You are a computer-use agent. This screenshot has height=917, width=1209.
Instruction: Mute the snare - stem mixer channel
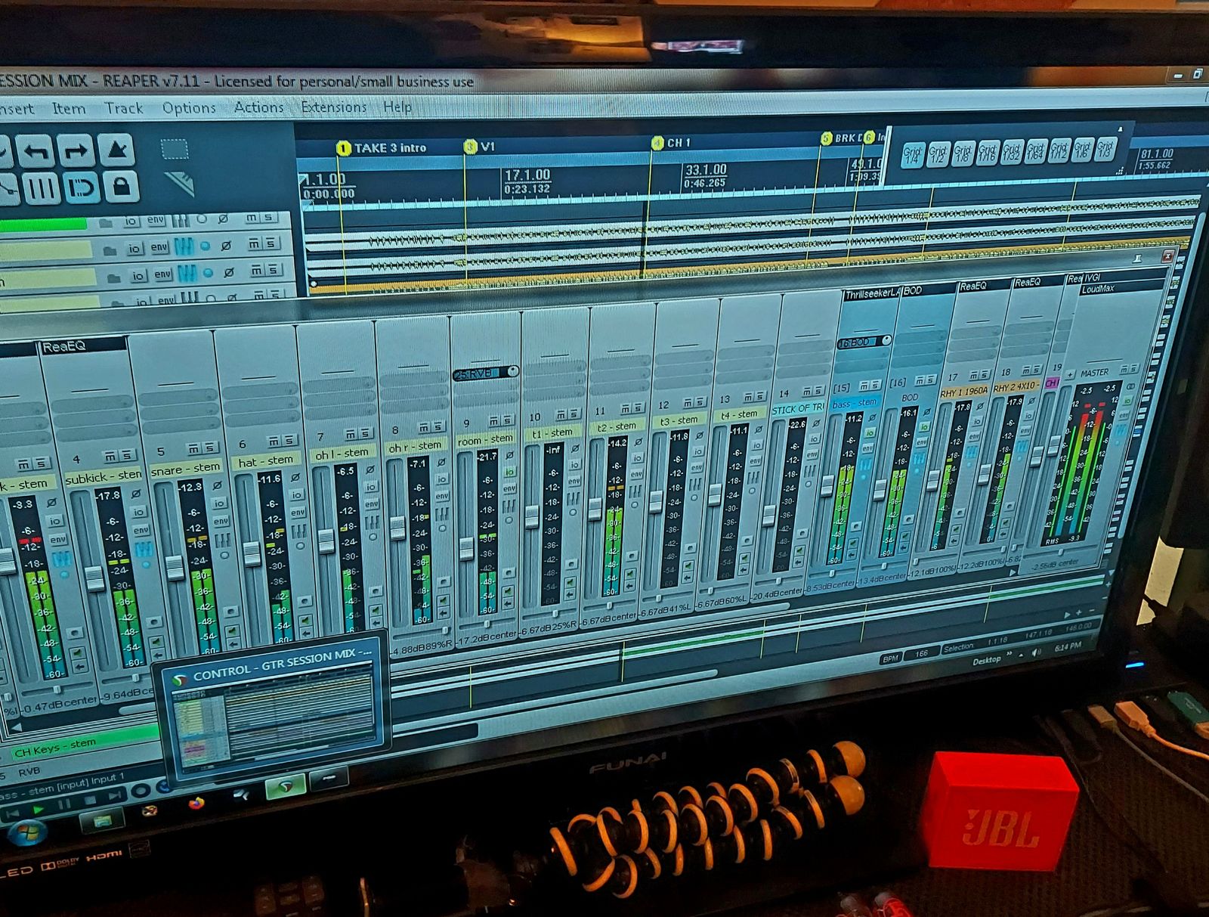click(x=193, y=449)
